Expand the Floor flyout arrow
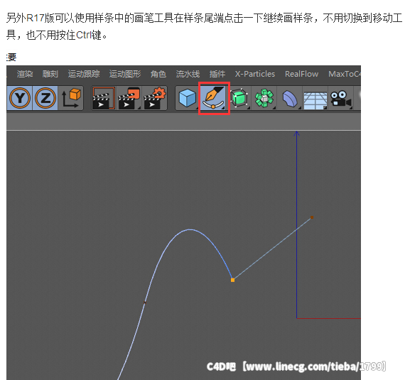 [x=325, y=108]
